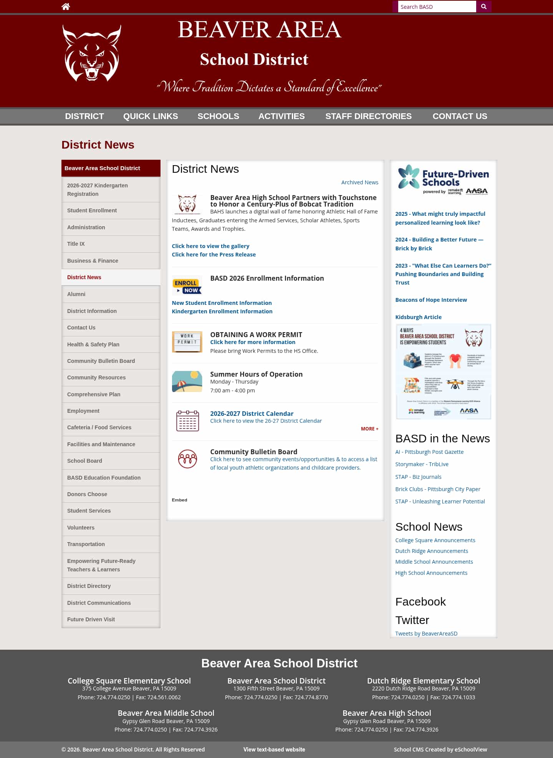The image size is (553, 758).
Task: Select Empowering Future-Ready Teachers & Learners item
Action: [111, 565]
